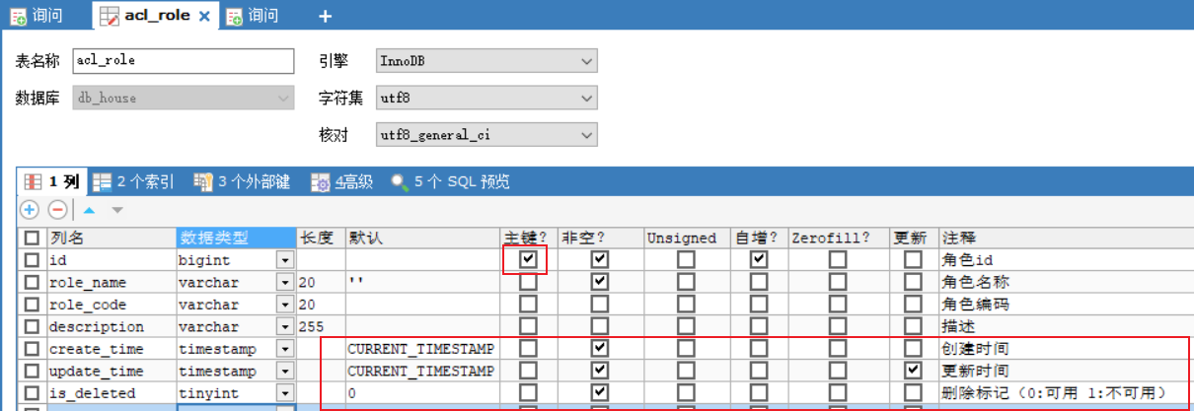Open the 3 个外部键 tab
The height and width of the screenshot is (411, 1194).
(243, 181)
